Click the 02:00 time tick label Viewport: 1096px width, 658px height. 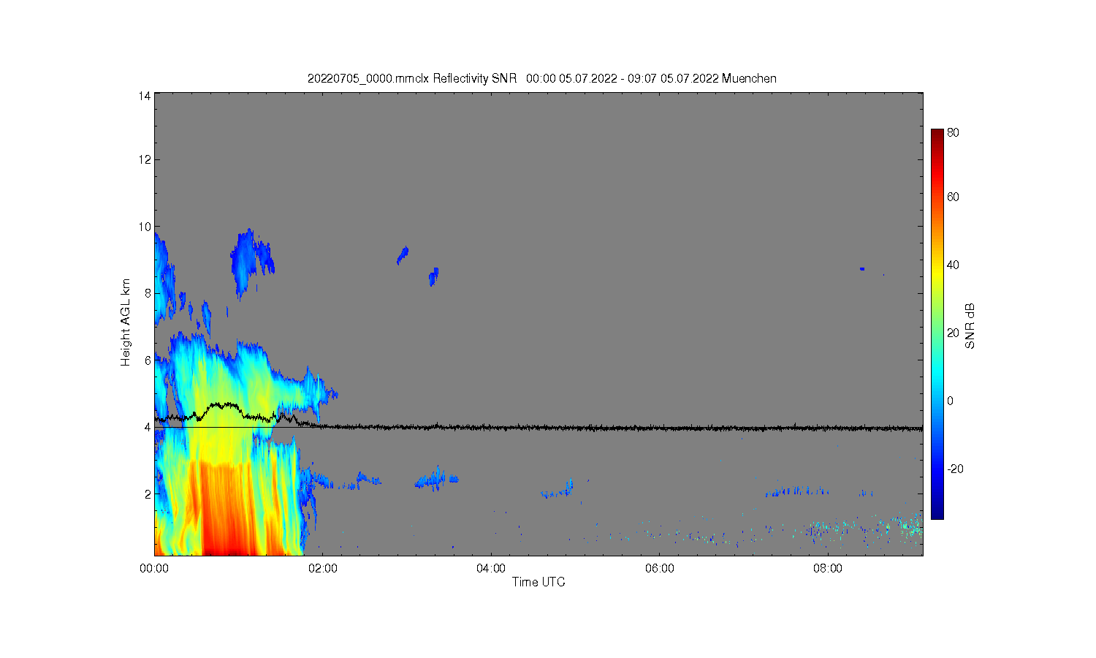tap(323, 568)
